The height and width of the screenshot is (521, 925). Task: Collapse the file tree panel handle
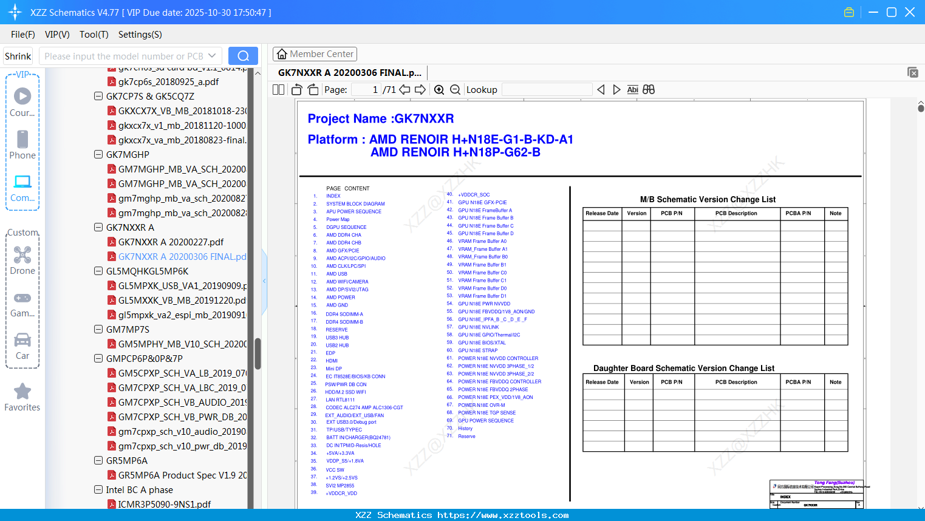[264, 281]
